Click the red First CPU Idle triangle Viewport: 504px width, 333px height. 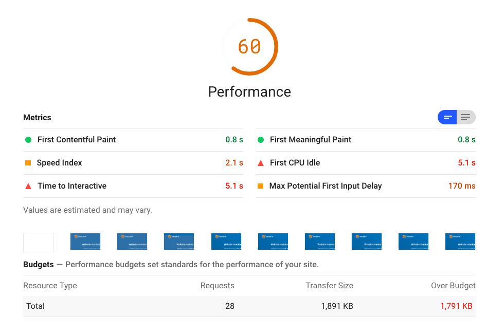(x=261, y=163)
